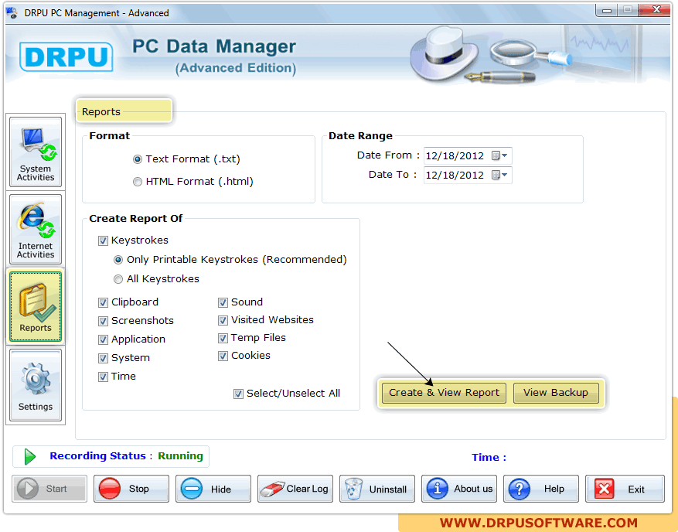Viewport: 678px width, 532px height.
Task: Open System Activities from the sidebar
Action: (x=36, y=152)
